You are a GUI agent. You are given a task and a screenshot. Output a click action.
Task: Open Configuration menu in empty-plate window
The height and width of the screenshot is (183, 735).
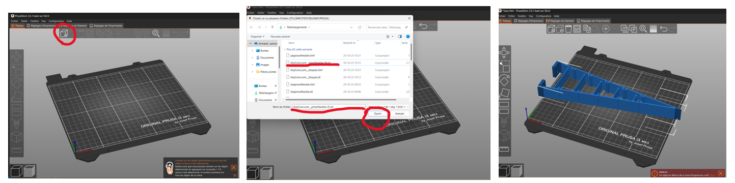[56, 21]
